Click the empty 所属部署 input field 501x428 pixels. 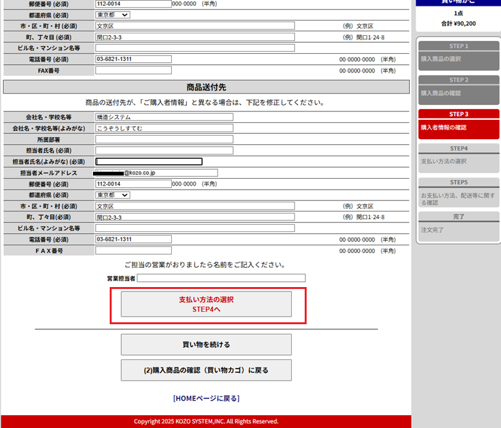[164, 139]
